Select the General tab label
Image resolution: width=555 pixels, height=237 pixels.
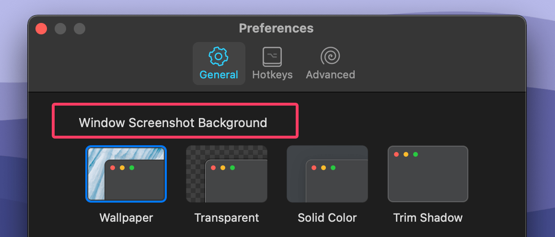click(x=219, y=75)
